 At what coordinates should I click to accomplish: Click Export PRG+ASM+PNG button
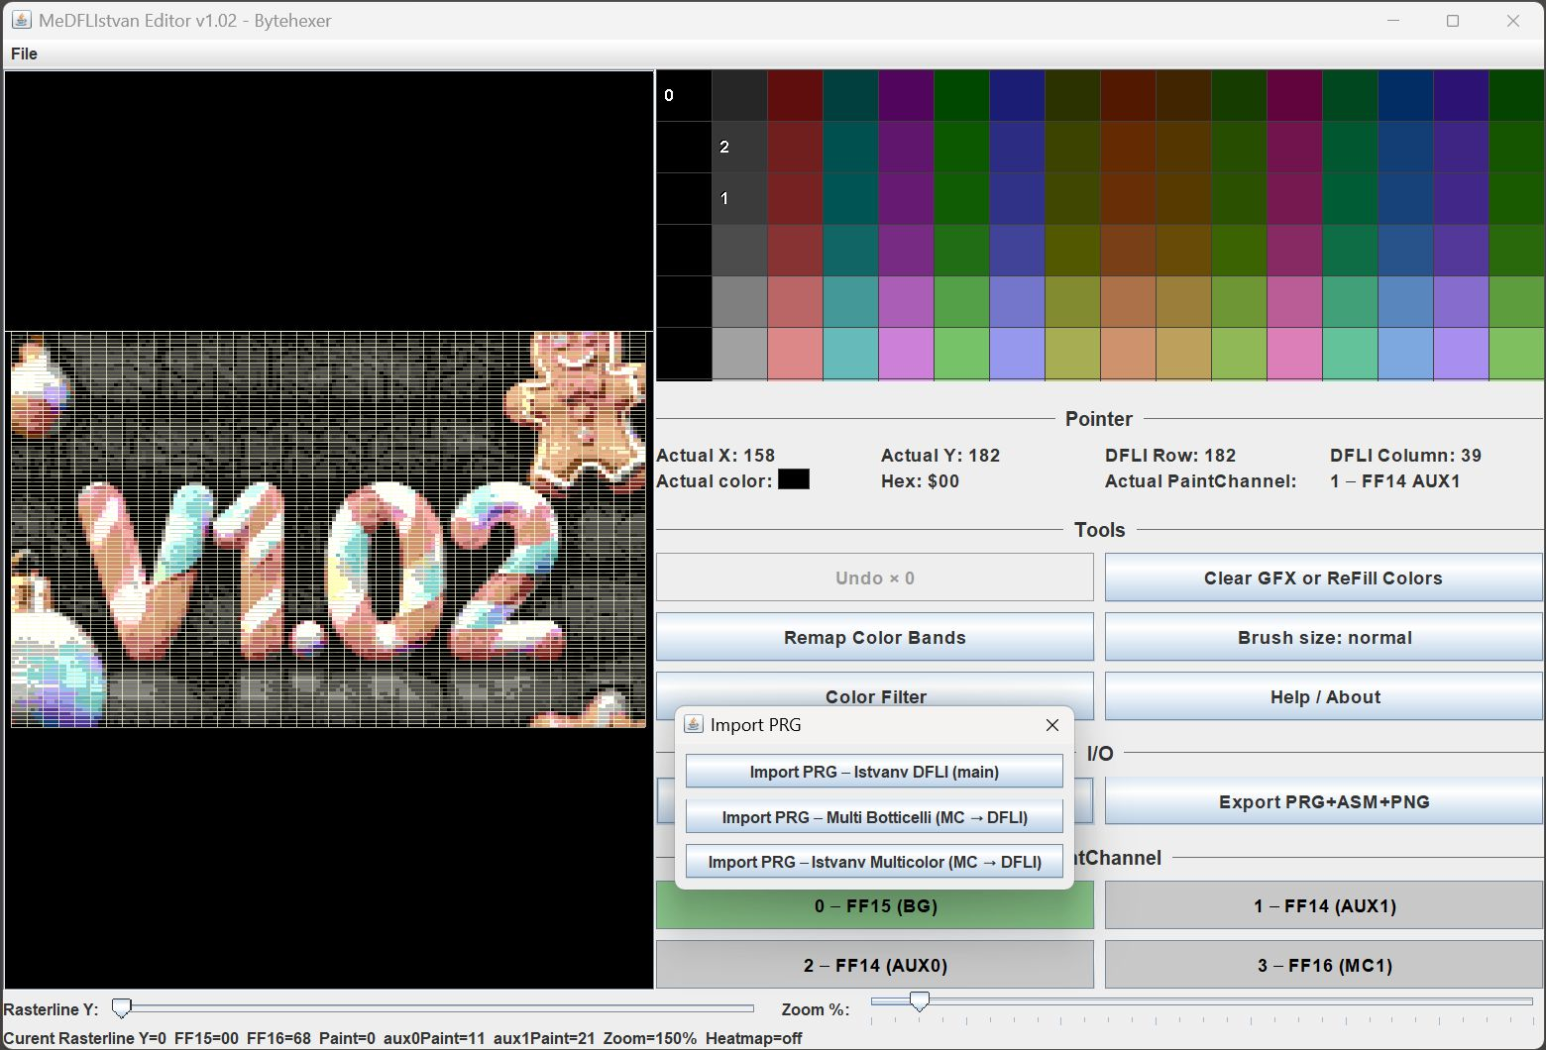[x=1323, y=802]
